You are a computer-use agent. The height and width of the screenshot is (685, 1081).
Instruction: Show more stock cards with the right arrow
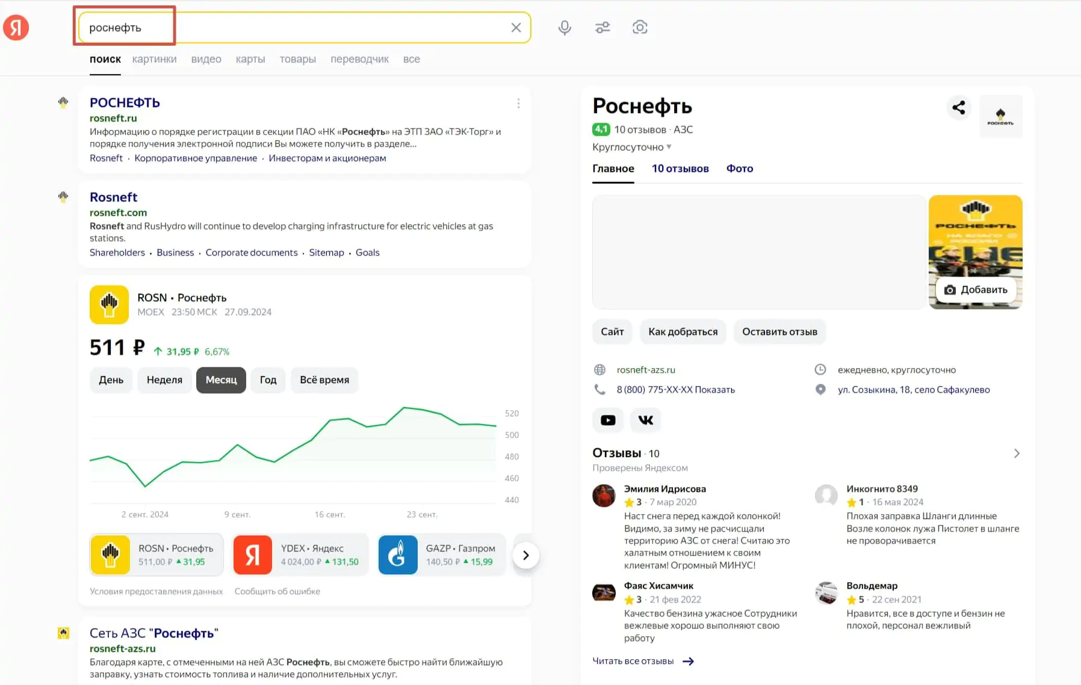(x=525, y=555)
